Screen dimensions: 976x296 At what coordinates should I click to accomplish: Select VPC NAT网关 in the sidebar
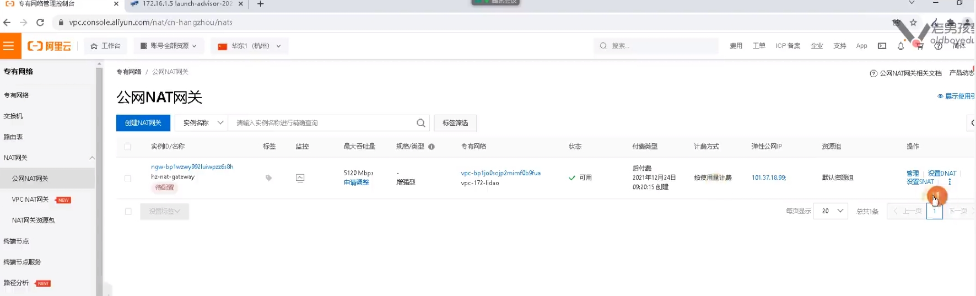(x=30, y=200)
